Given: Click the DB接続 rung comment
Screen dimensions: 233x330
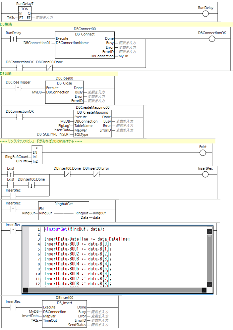Looking at the screenshot, I should (6, 24).
